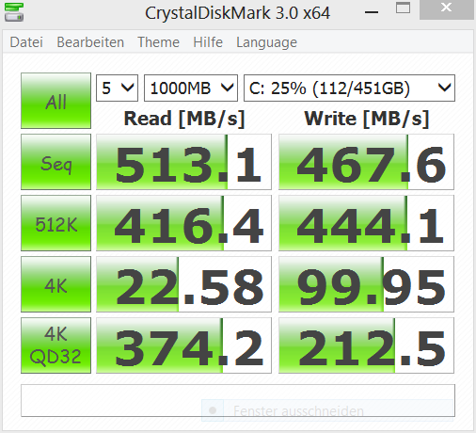The height and width of the screenshot is (433, 476).
Task: Open the Hilfe menu
Action: coord(208,42)
